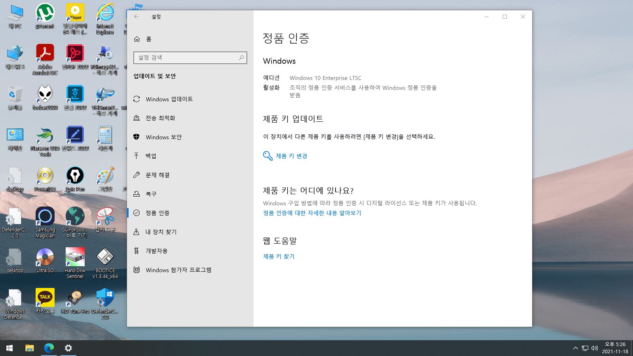633x356 pixels.
Task: Click Settings gear on taskbar
Action: 68,348
